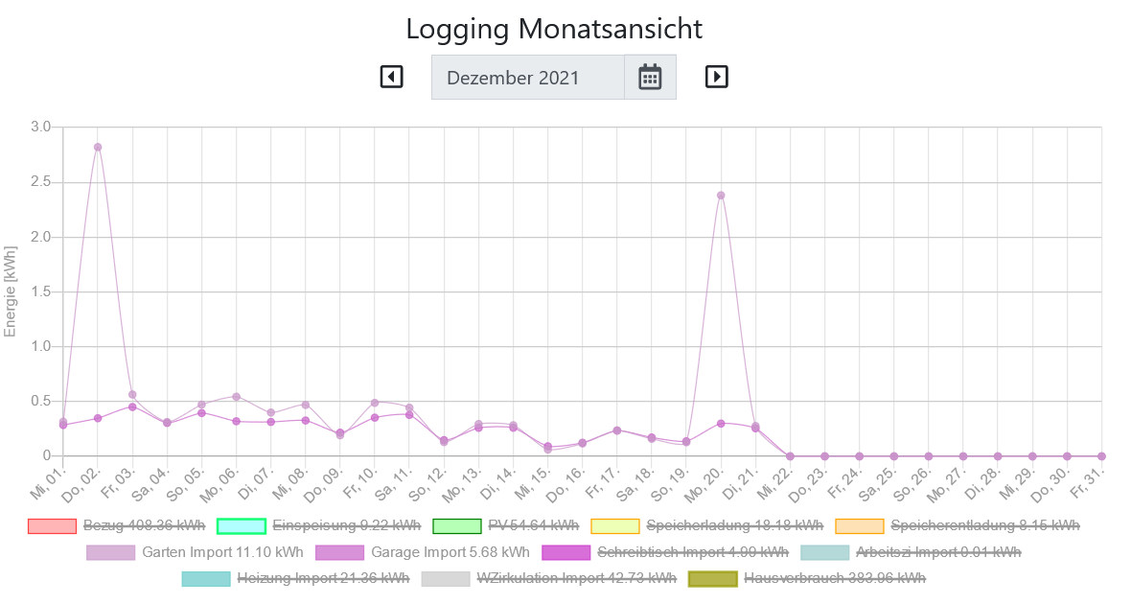Click the Dezember 2021 month field
Image resolution: width=1131 pixels, height=604 pixels.
tap(527, 77)
